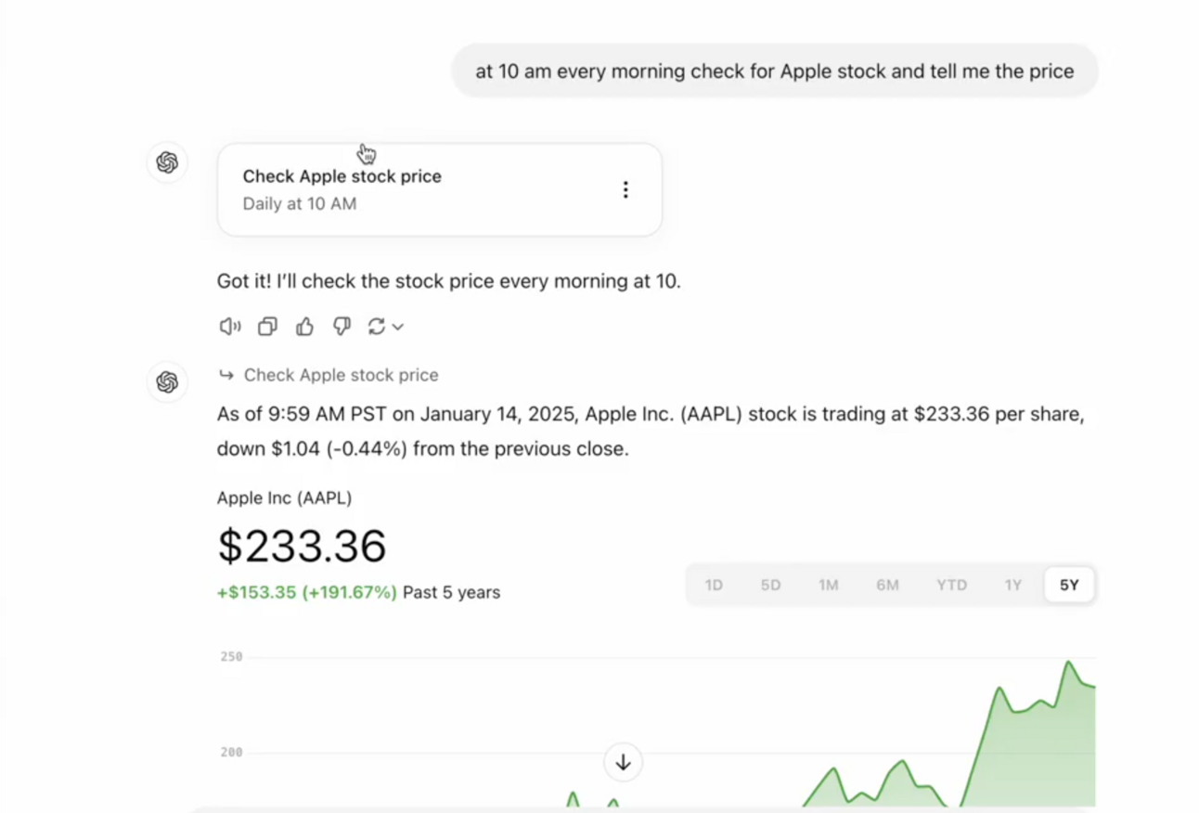Click the regenerate response icon
The height and width of the screenshot is (813, 1199).
coord(376,326)
